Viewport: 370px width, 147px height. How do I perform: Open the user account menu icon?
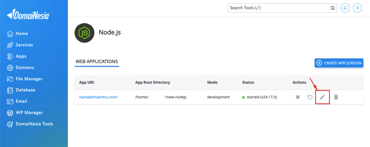[x=357, y=8]
